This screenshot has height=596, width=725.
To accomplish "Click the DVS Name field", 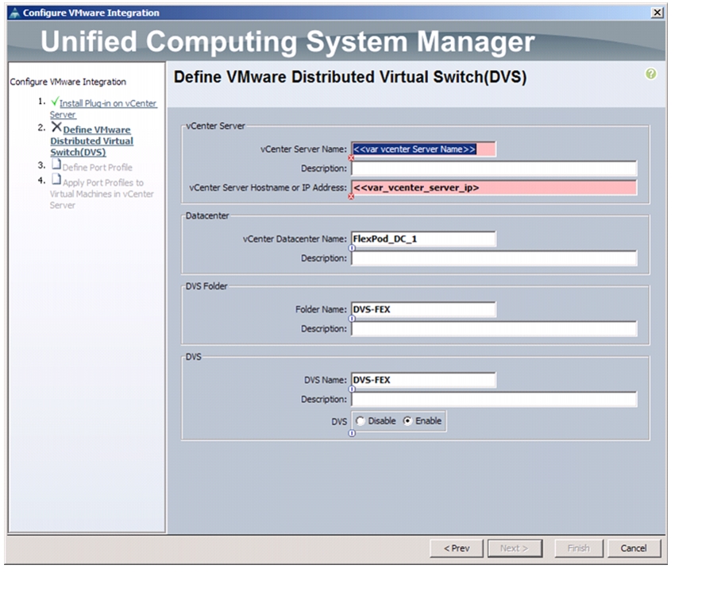I will pyautogui.click(x=423, y=380).
